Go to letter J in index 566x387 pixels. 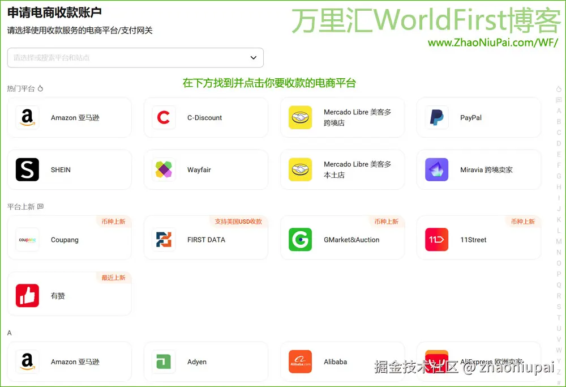point(559,209)
